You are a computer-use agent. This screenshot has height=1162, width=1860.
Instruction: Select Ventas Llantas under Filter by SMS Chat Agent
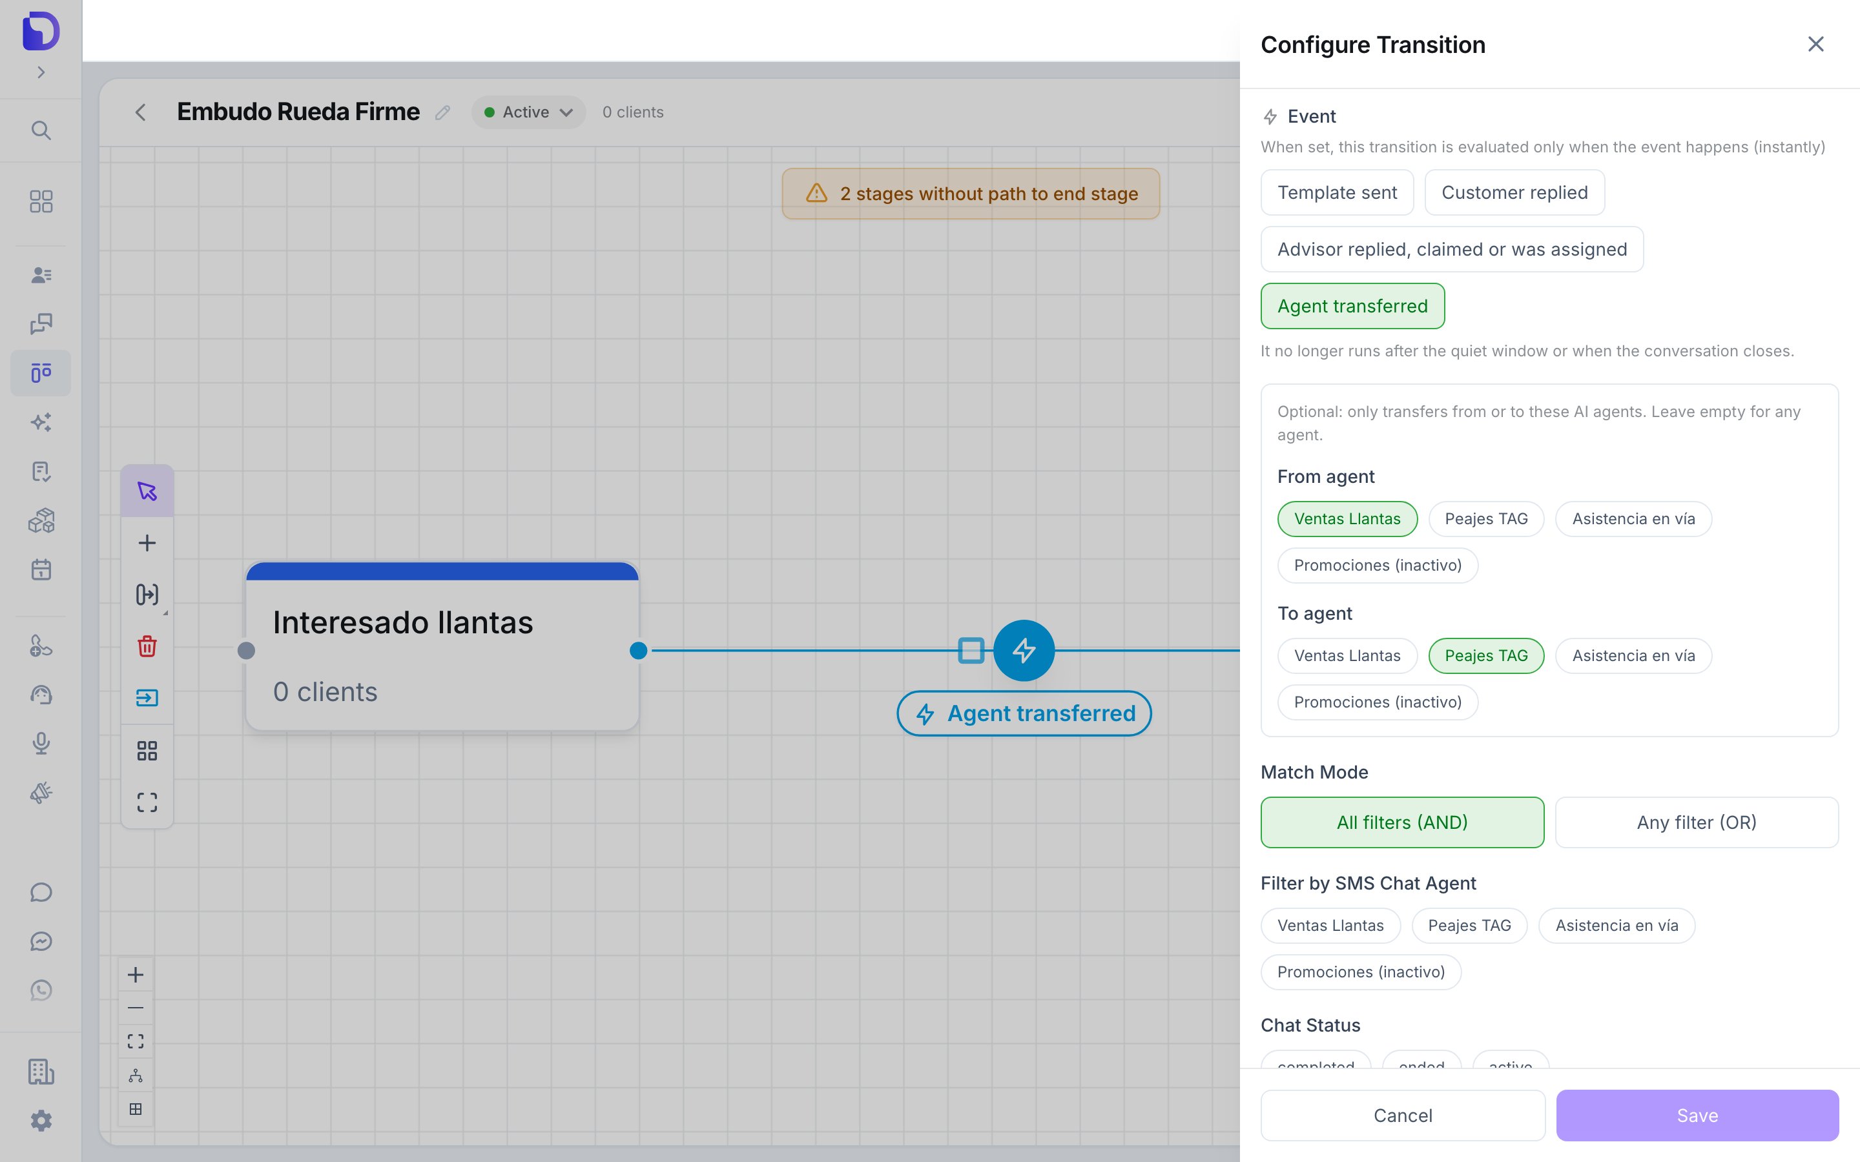(1330, 925)
